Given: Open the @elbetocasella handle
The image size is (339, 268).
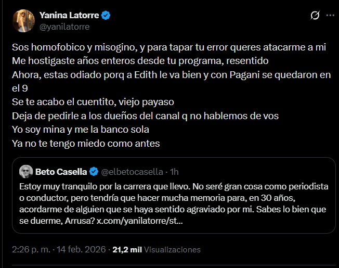Looking at the screenshot, I should coord(132,171).
